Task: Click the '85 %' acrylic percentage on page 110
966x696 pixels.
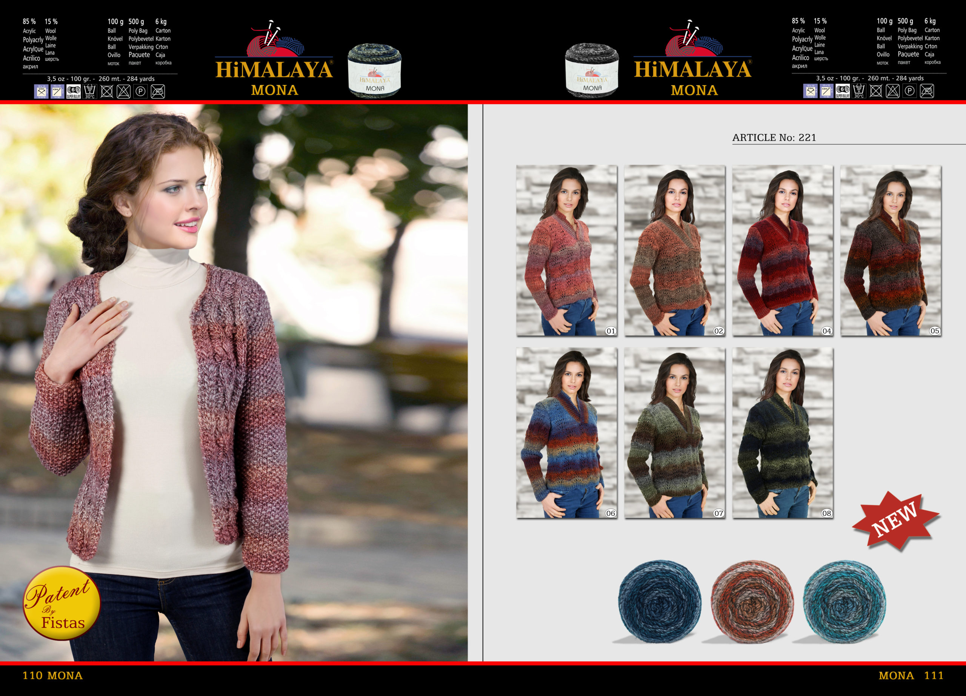Action: coord(29,21)
